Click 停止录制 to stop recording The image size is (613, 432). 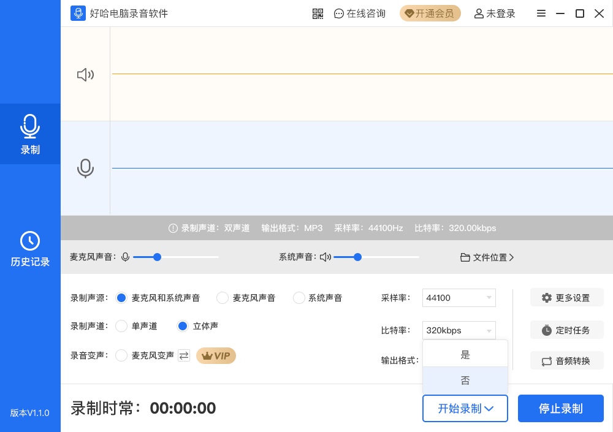[x=560, y=408]
